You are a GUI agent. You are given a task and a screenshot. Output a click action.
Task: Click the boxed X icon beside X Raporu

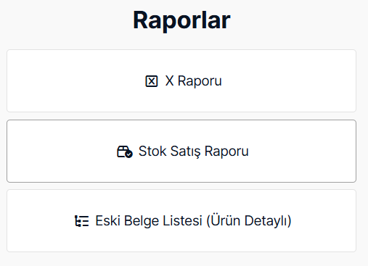tap(152, 81)
